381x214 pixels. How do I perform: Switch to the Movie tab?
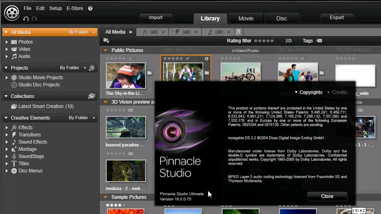click(x=246, y=18)
